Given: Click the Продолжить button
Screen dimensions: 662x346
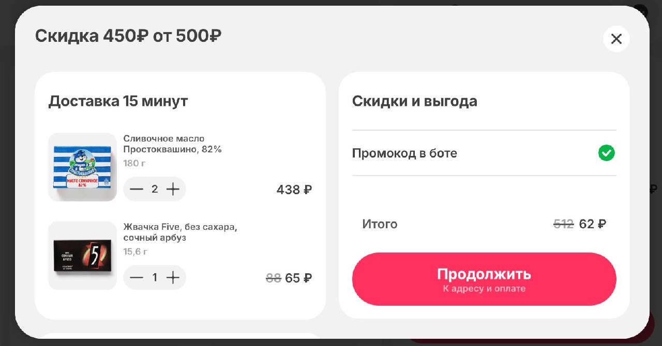Looking at the screenshot, I should click(484, 279).
